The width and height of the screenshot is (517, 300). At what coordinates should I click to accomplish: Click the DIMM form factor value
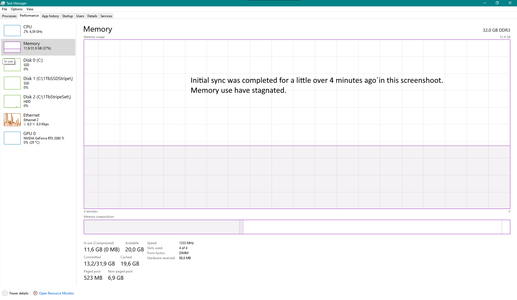(184, 253)
